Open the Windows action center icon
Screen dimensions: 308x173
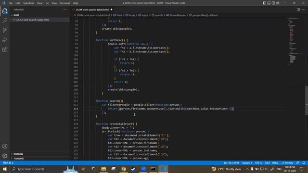click(302, 169)
